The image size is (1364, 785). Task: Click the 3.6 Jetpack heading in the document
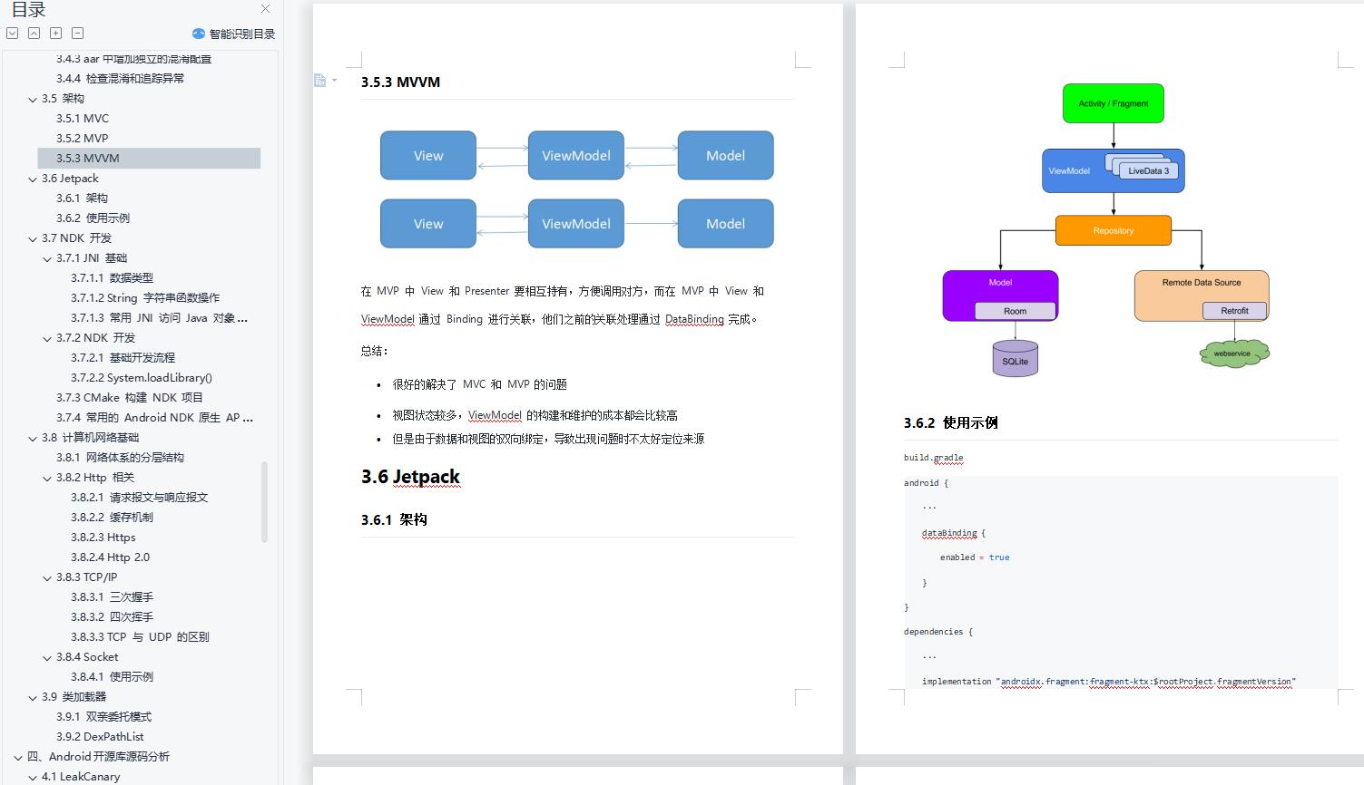click(x=409, y=478)
